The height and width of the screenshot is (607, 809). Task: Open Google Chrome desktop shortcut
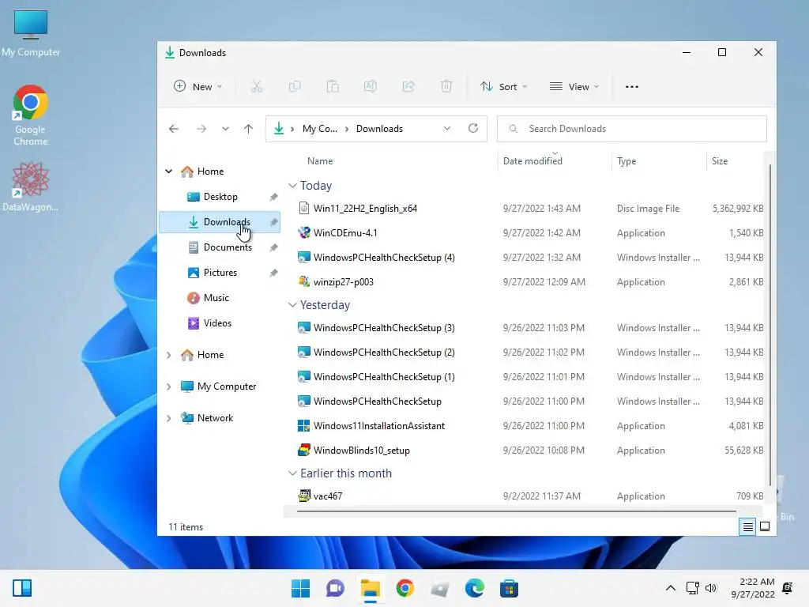pos(31,115)
